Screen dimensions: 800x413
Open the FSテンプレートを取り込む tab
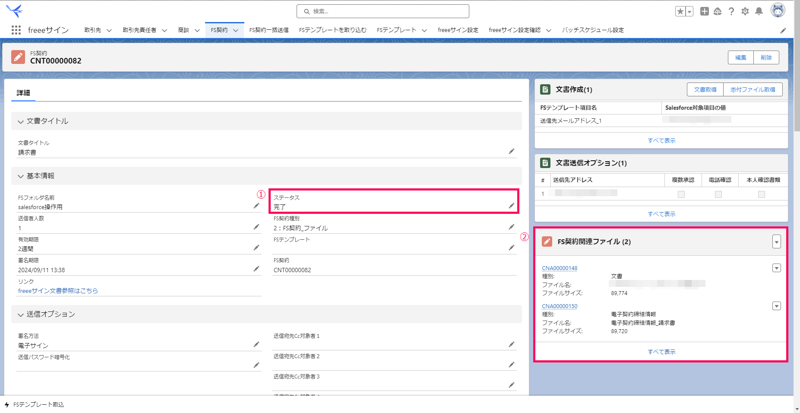pyautogui.click(x=333, y=30)
